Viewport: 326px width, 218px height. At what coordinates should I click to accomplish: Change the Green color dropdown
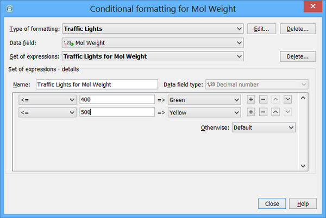click(x=204, y=100)
